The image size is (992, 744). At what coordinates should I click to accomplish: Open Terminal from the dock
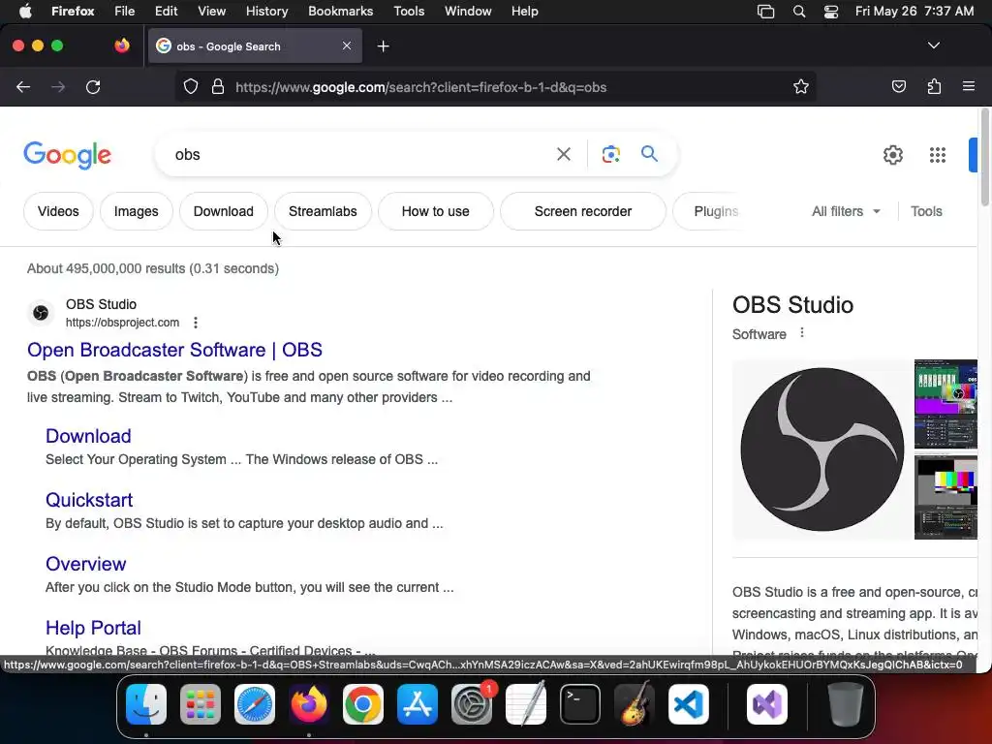click(x=580, y=704)
